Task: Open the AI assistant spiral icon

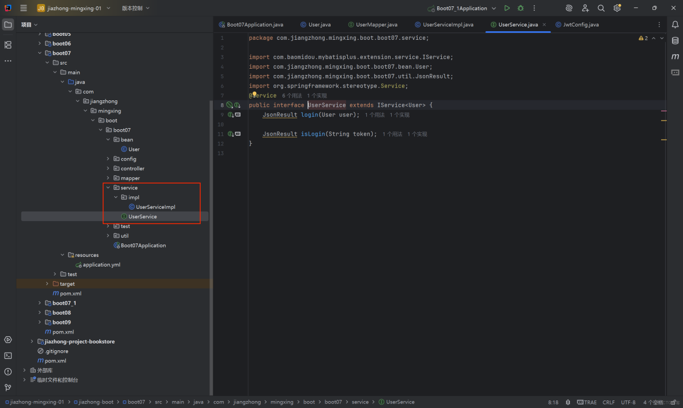Action: point(569,8)
